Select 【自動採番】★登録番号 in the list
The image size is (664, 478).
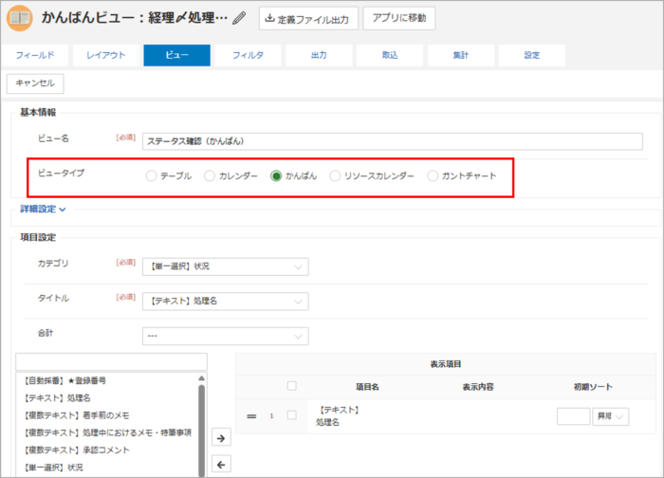[x=65, y=380]
